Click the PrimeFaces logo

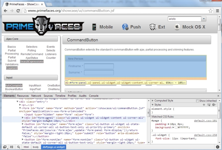coord(43,26)
